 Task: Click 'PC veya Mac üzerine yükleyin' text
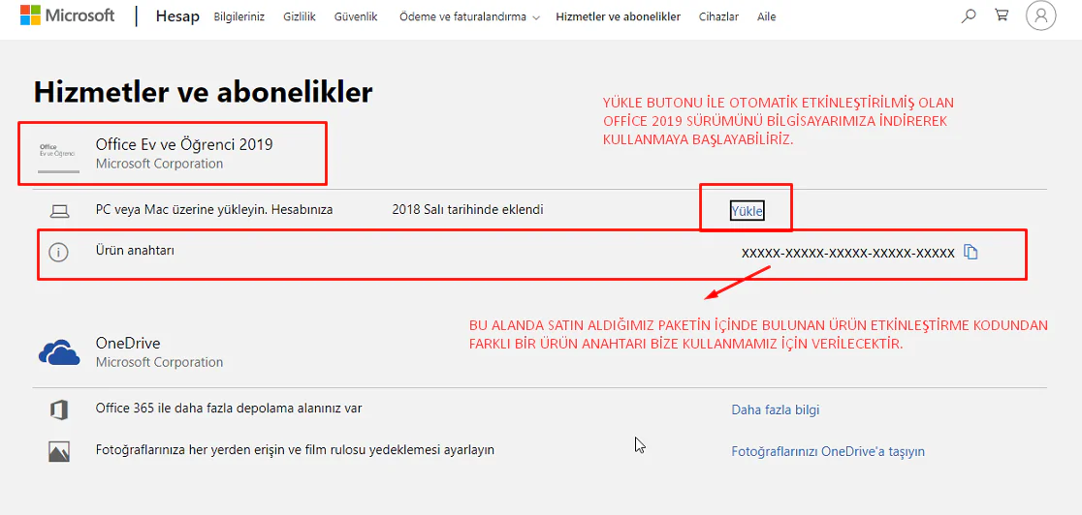(214, 209)
